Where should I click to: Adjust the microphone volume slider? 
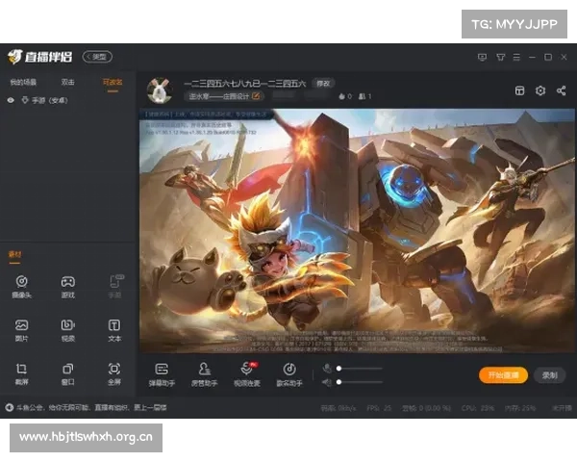coord(360,369)
